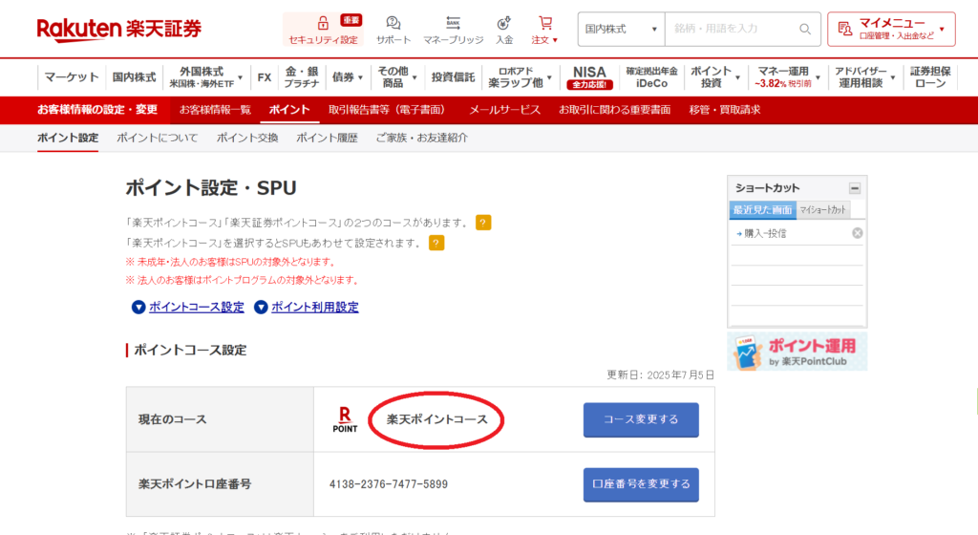Image resolution: width=978 pixels, height=535 pixels.
Task: Expand the 債券 navigation dropdown
Action: [x=348, y=77]
